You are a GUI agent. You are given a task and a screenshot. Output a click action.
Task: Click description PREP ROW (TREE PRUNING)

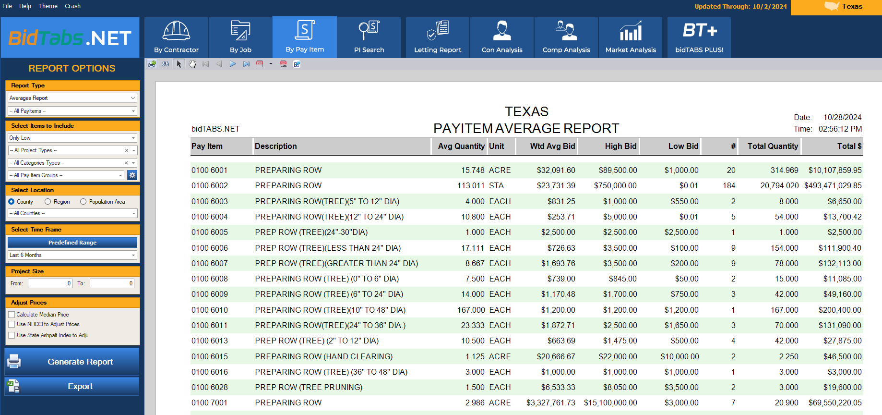(309, 387)
